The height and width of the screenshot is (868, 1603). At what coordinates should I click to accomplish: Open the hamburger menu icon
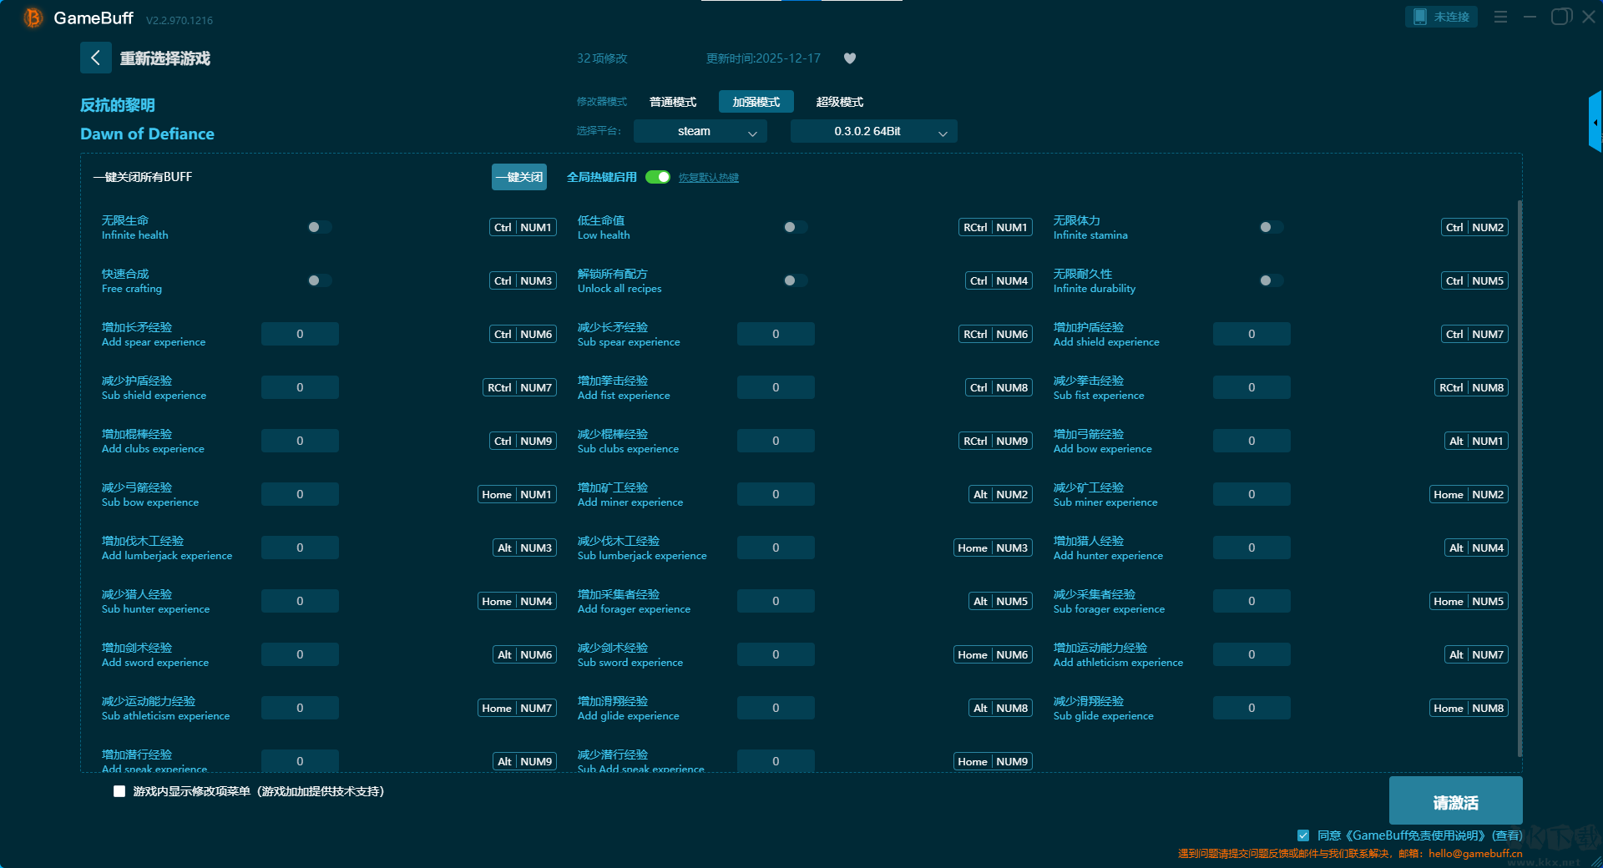[1500, 17]
